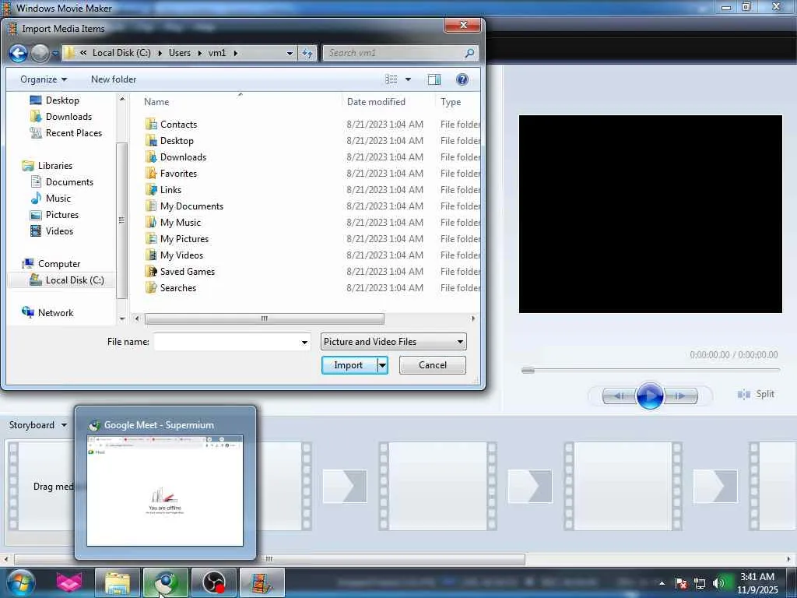
Task: Sort by Date modified column header
Action: coord(376,102)
